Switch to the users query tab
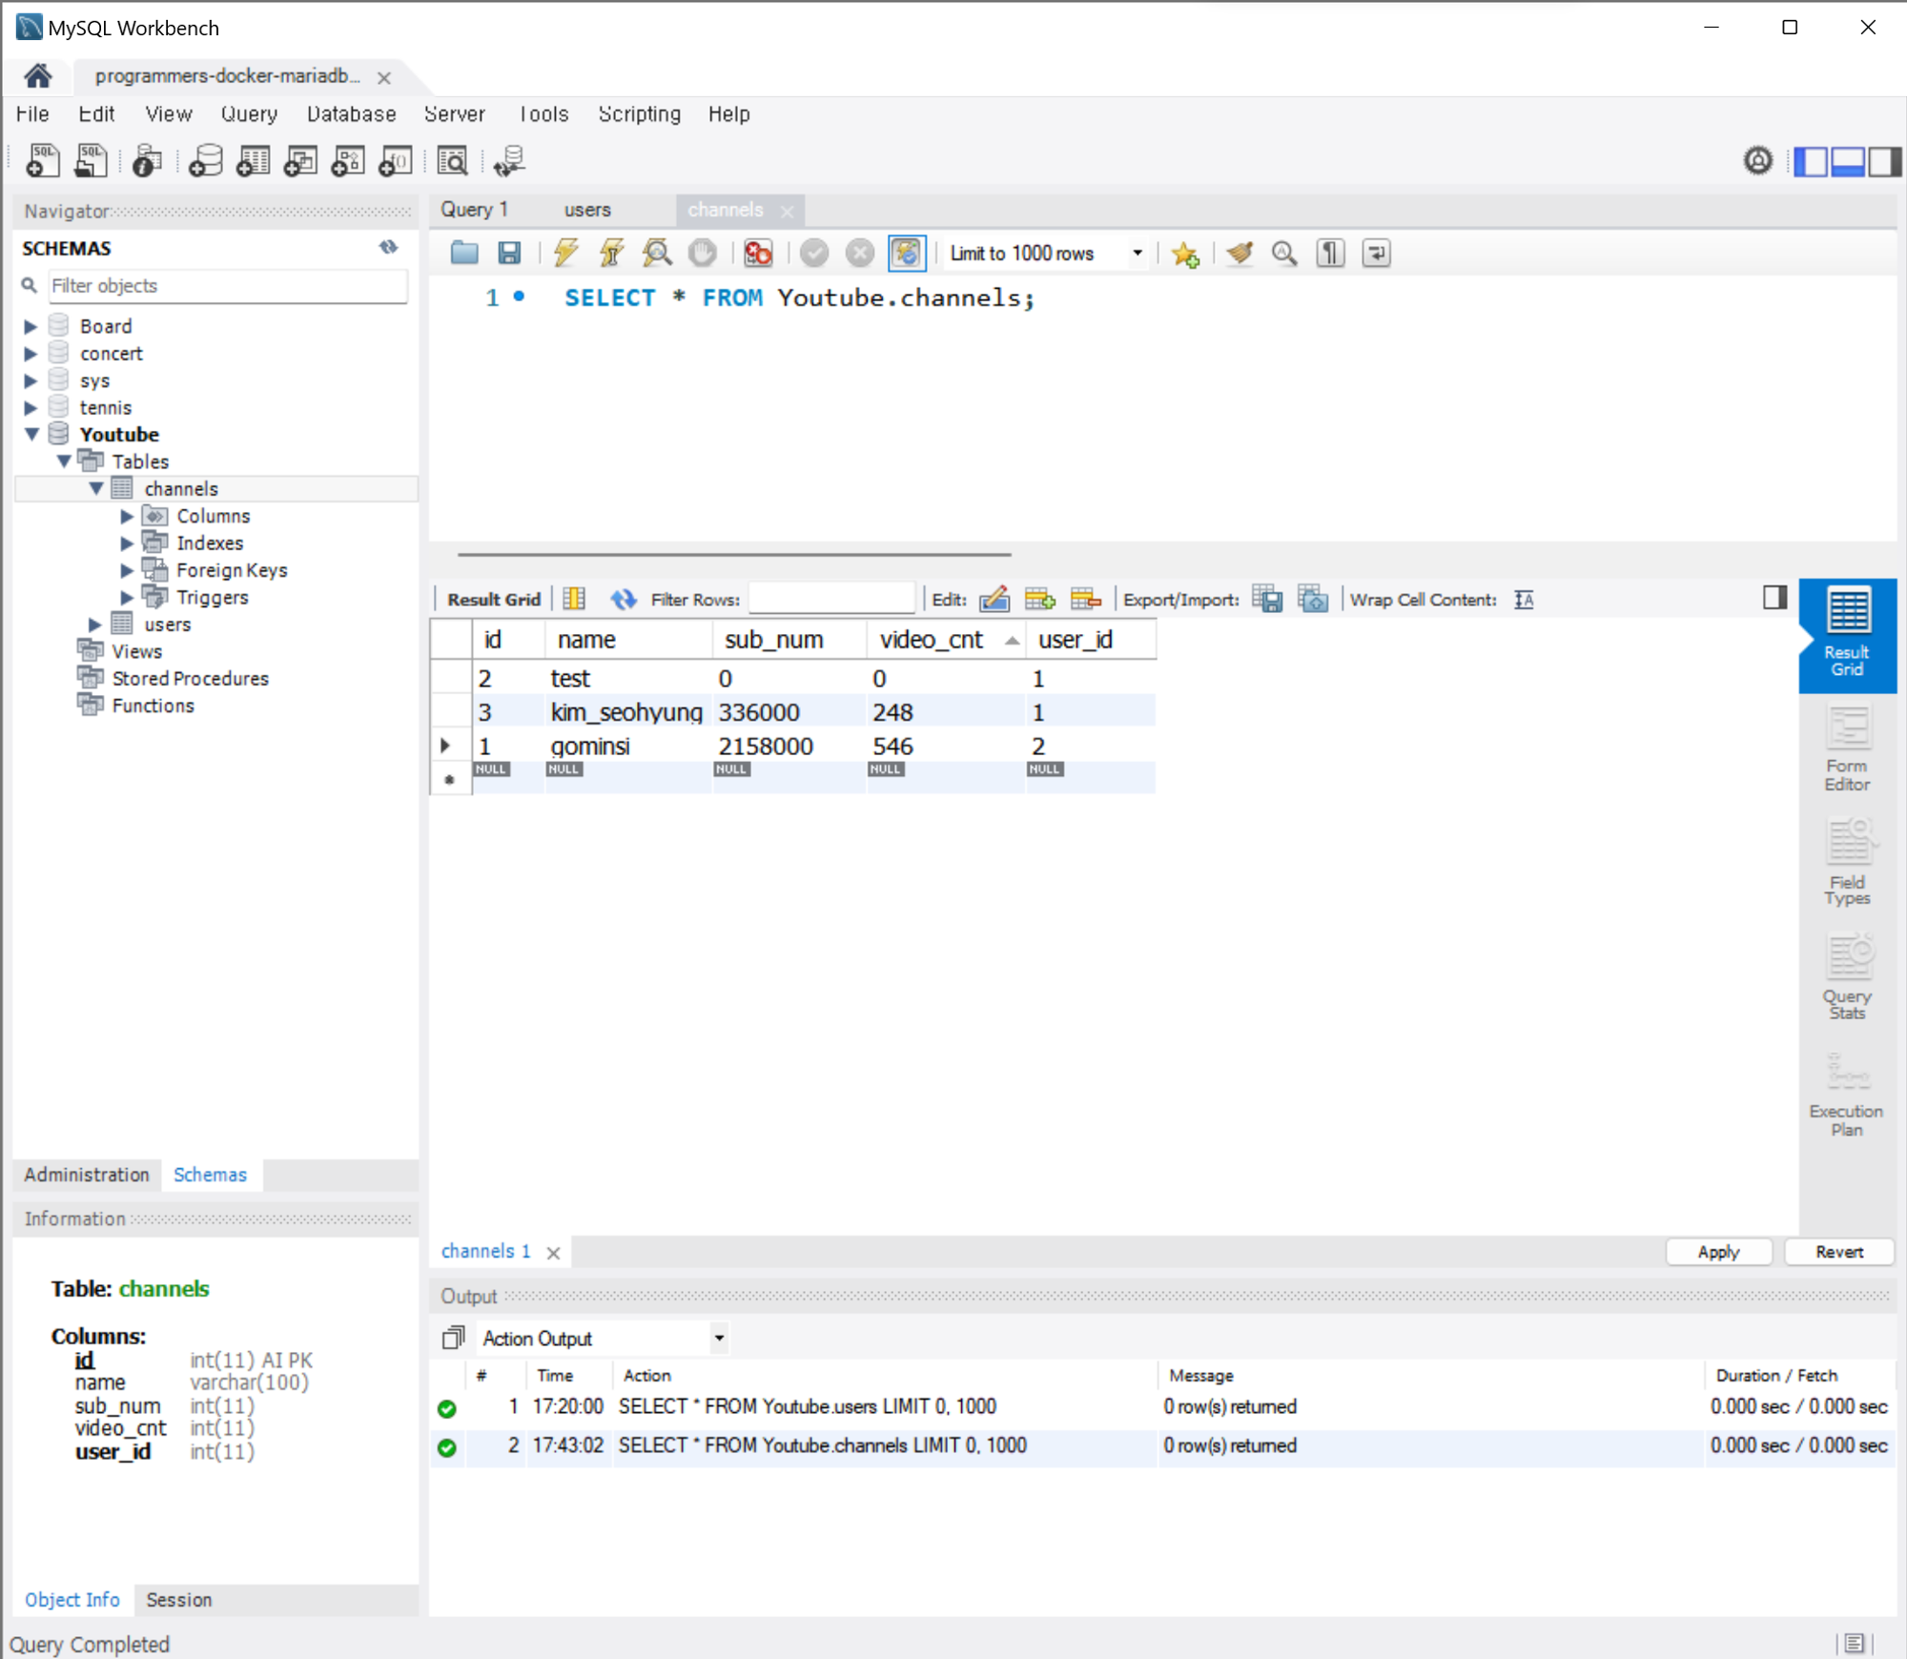This screenshot has height=1659, width=1907. pos(587,210)
